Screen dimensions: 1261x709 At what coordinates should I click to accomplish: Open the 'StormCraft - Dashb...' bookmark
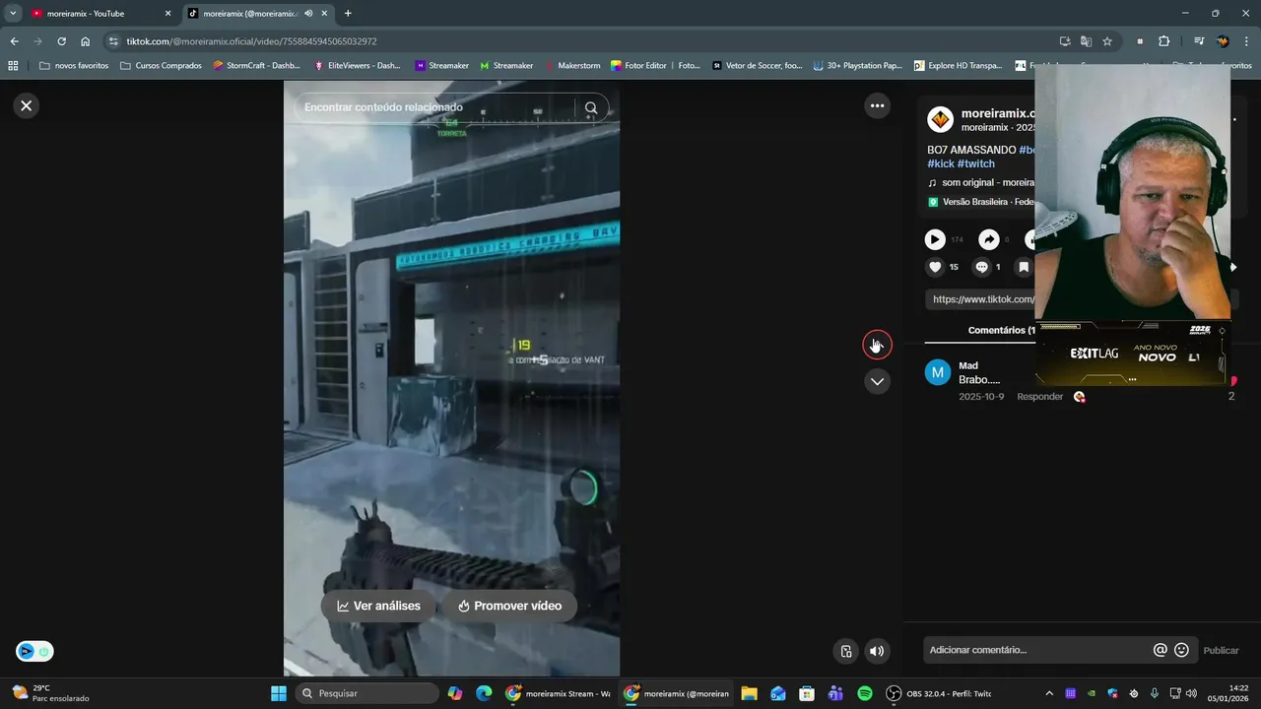257,66
